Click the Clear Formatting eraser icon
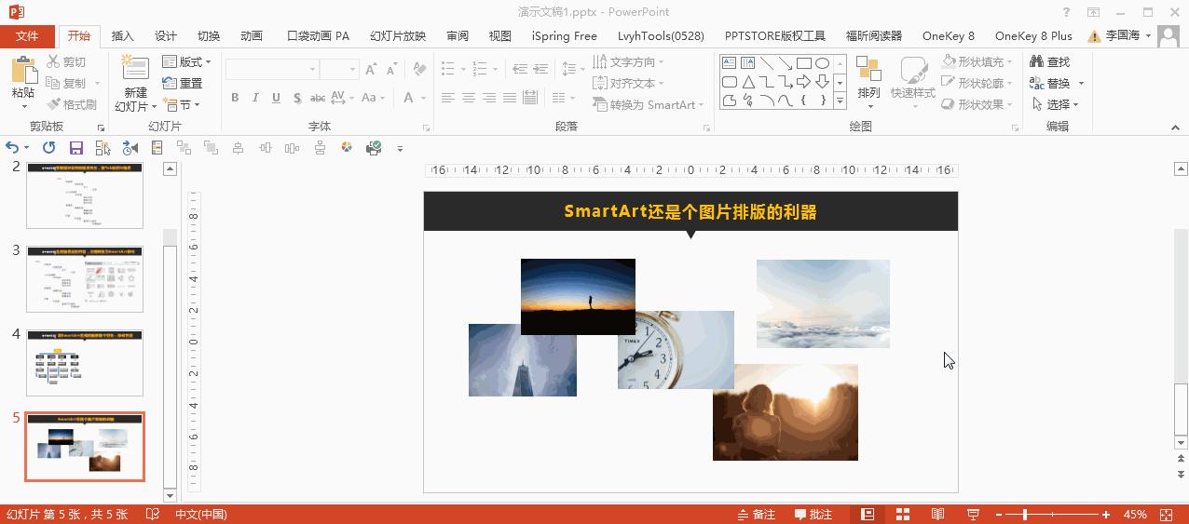This screenshot has width=1189, height=524. pyautogui.click(x=419, y=70)
